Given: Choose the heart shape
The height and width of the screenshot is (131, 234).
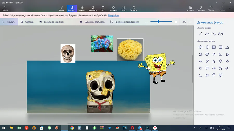Looking at the screenshot, I should (220, 75).
